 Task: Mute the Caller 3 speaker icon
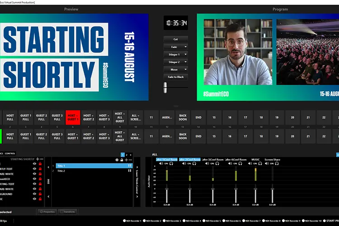click(x=207, y=164)
